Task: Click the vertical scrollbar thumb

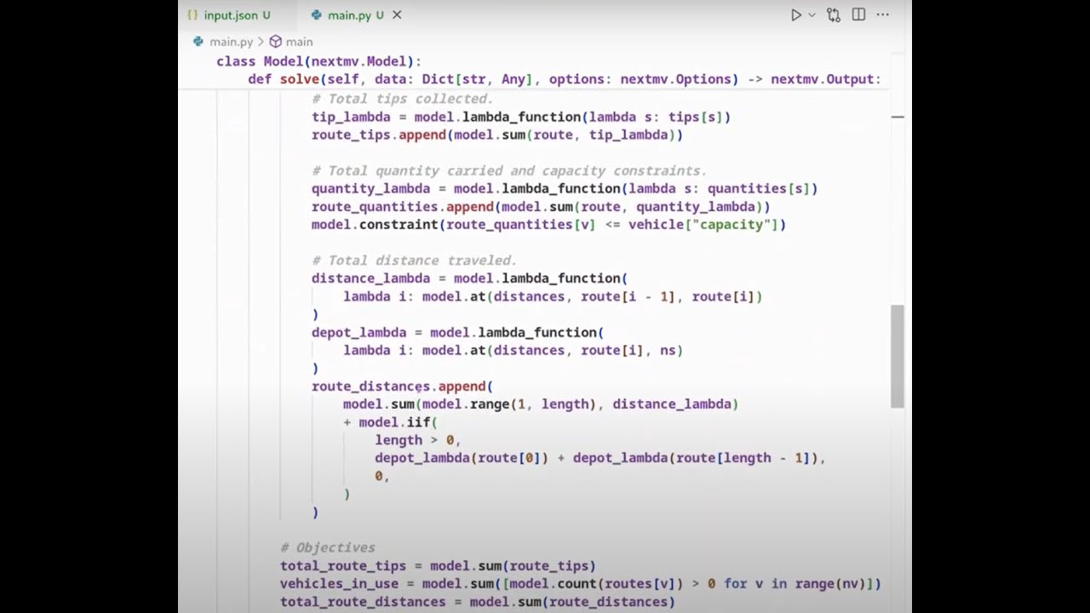Action: click(x=898, y=357)
